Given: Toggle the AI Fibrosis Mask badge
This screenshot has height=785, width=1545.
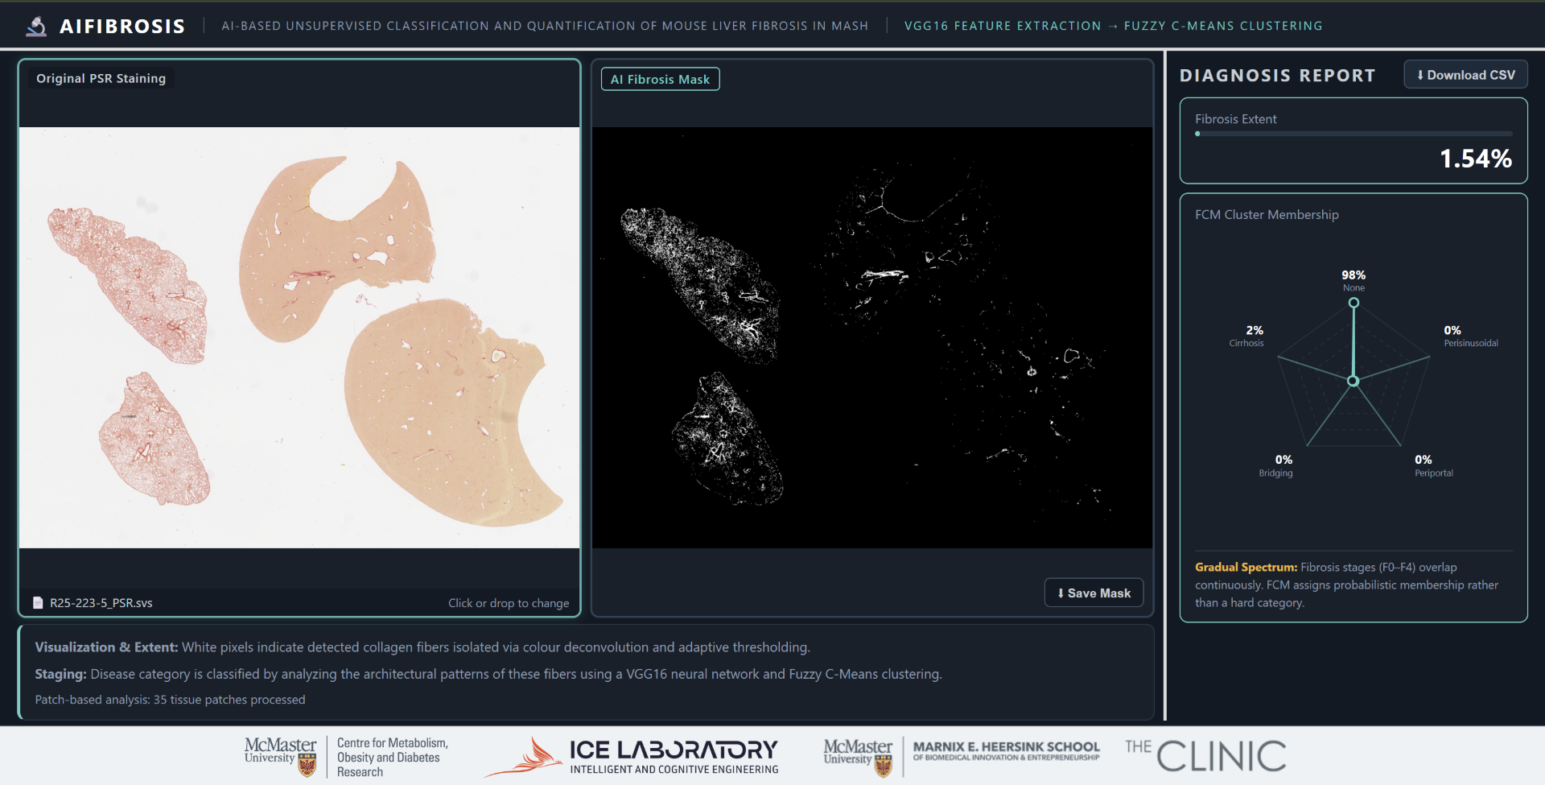Looking at the screenshot, I should (x=660, y=78).
